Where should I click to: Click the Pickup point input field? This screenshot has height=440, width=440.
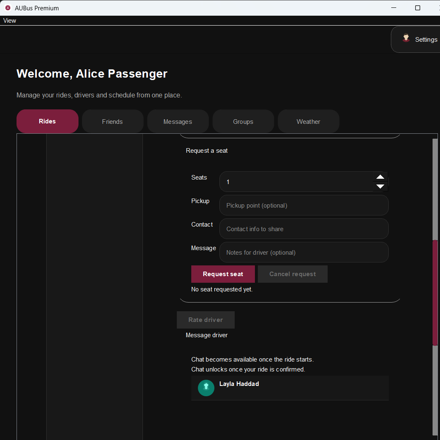click(x=304, y=205)
